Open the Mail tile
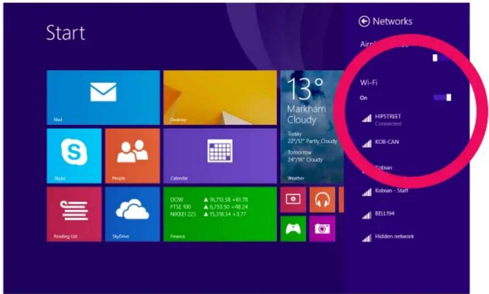Screen dimensions: 489x294 [x=103, y=98]
